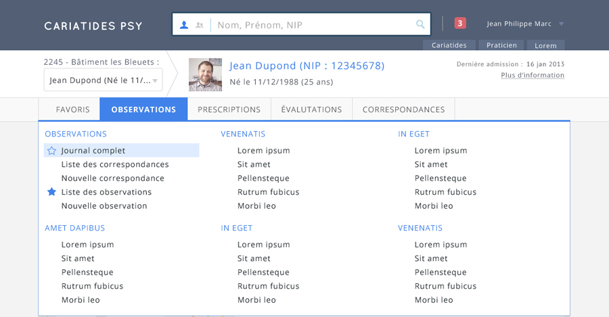
Task: Click Pellensteque under Amet Dapibus
Action: (x=87, y=272)
